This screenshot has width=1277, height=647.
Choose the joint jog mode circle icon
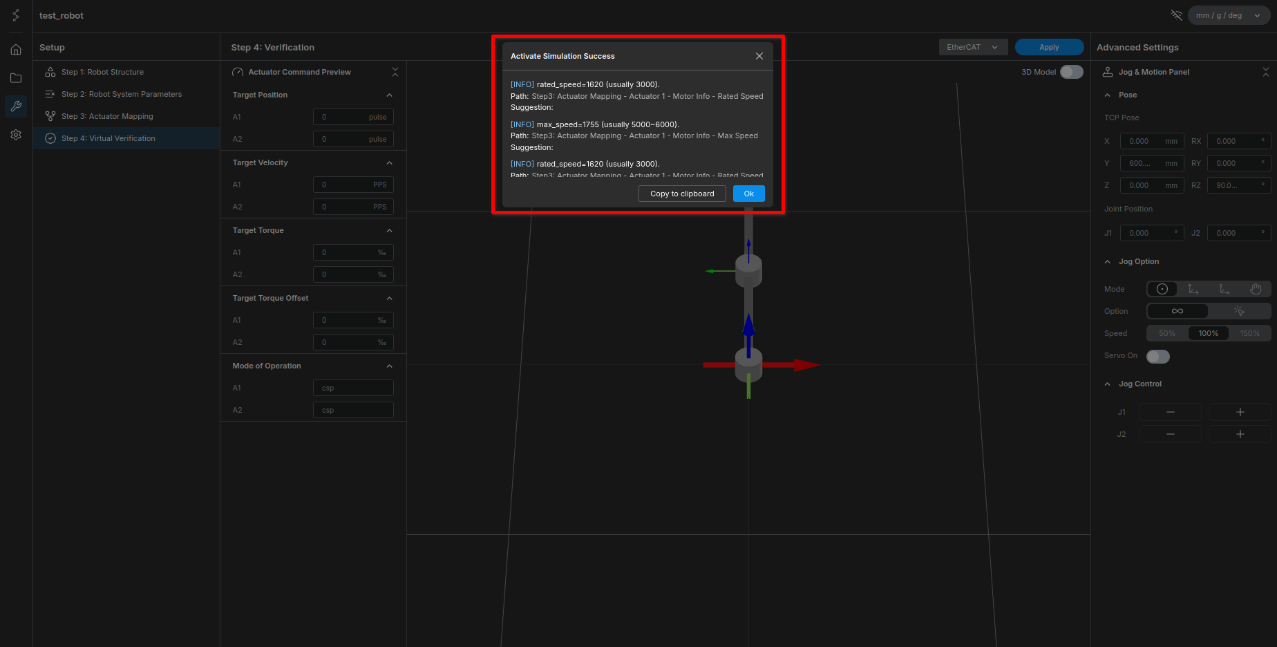[x=1162, y=289]
